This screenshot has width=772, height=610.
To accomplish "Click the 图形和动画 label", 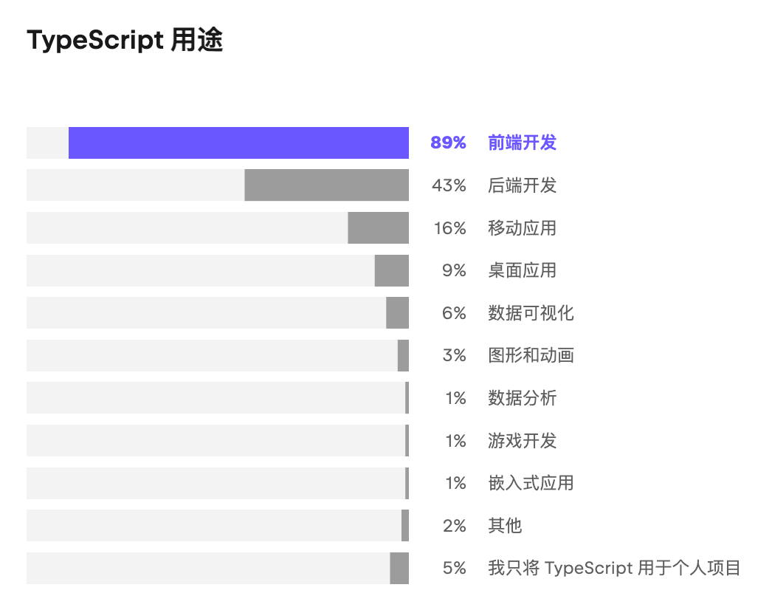I will pyautogui.click(x=531, y=356).
